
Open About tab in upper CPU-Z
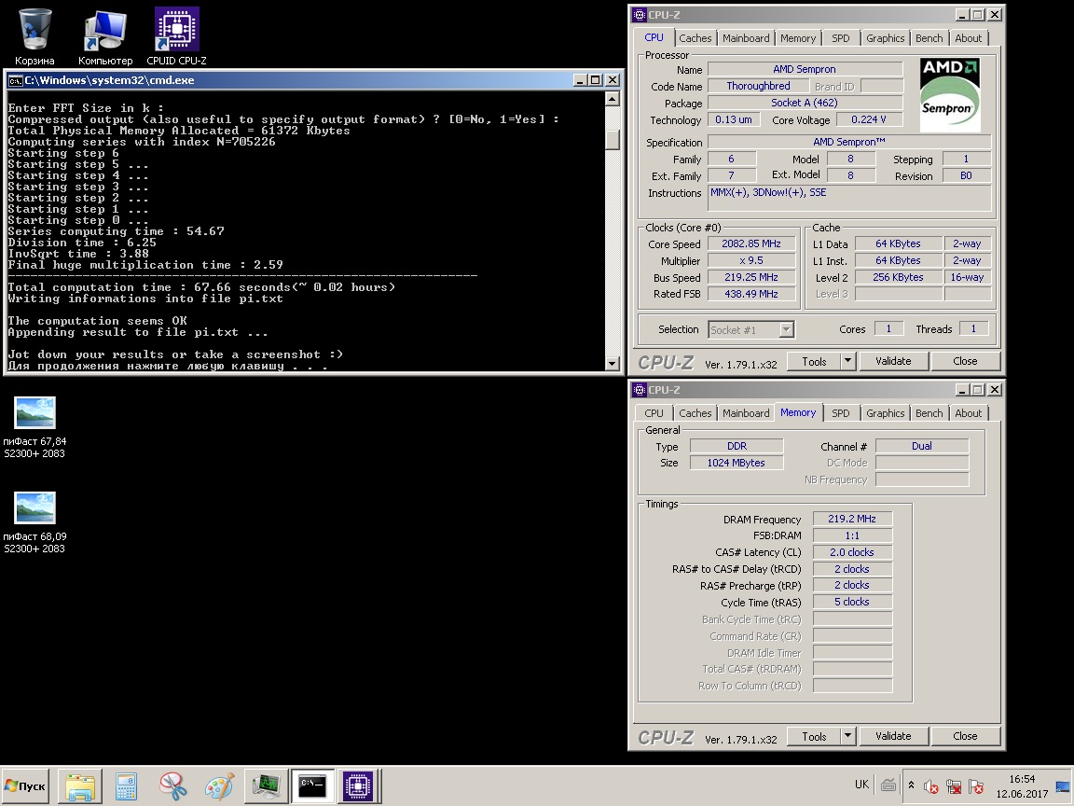968,38
